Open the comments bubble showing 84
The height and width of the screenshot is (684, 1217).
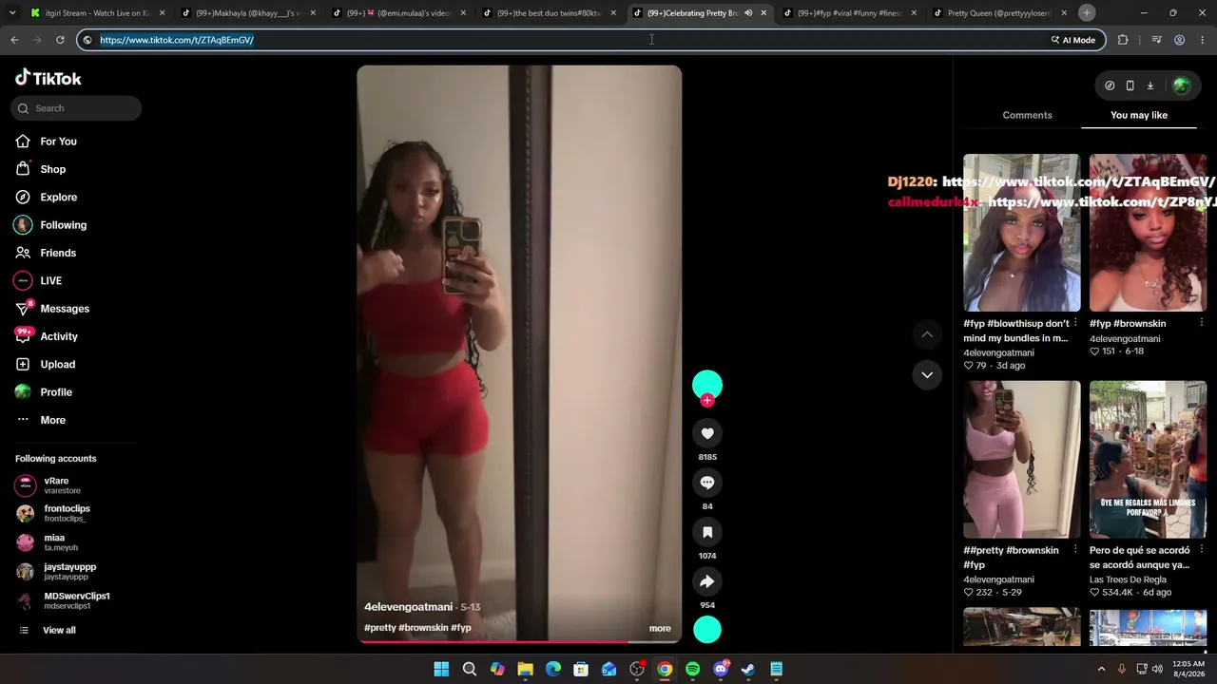tap(707, 483)
